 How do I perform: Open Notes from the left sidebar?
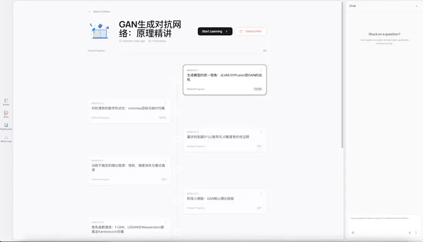pyautogui.click(x=6, y=102)
